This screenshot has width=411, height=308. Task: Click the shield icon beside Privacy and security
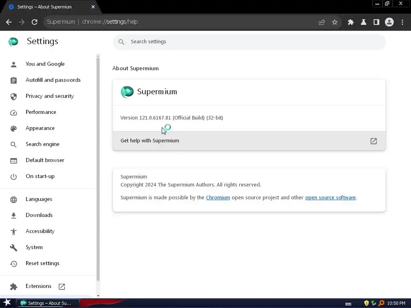click(14, 97)
